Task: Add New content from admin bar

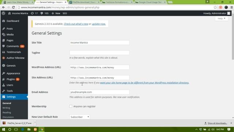Action: (56, 13)
